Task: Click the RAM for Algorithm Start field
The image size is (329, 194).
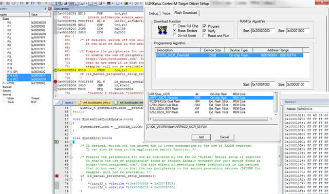Action: [263, 31]
